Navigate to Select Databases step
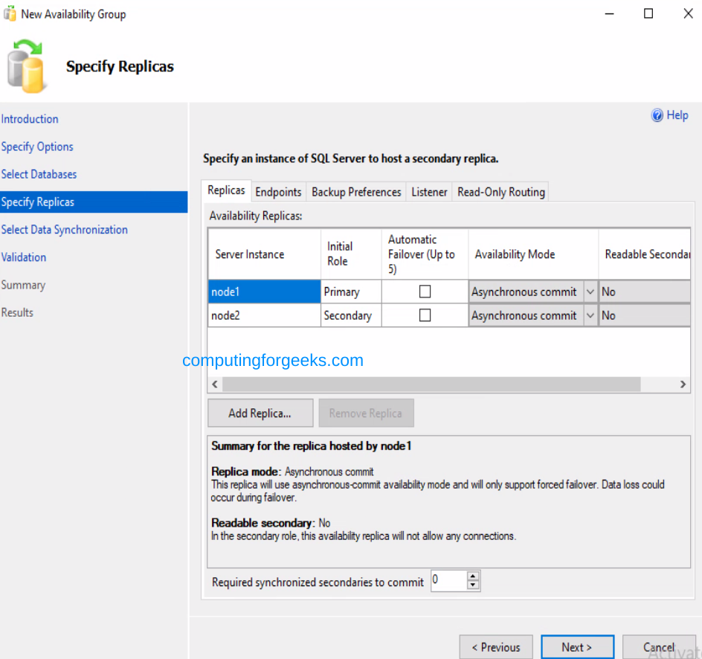Viewport: 702px width, 659px height. pyautogui.click(x=39, y=174)
